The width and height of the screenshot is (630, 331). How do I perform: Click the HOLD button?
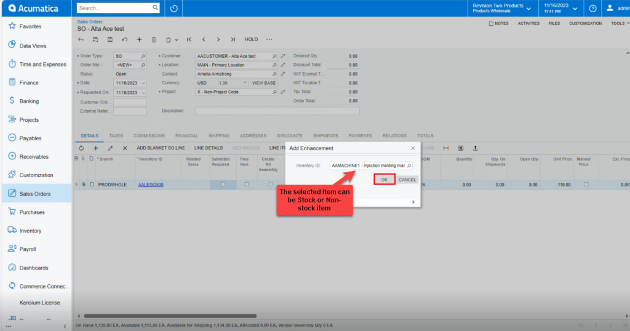(251, 40)
